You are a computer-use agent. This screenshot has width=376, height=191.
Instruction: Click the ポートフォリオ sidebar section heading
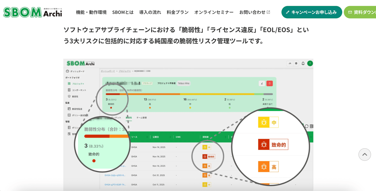click(x=73, y=77)
